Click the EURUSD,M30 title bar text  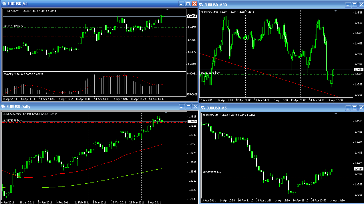[x=215, y=5]
